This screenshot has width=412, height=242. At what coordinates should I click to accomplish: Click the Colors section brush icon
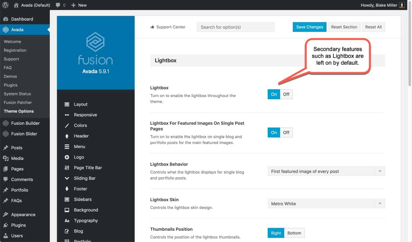(x=67, y=125)
